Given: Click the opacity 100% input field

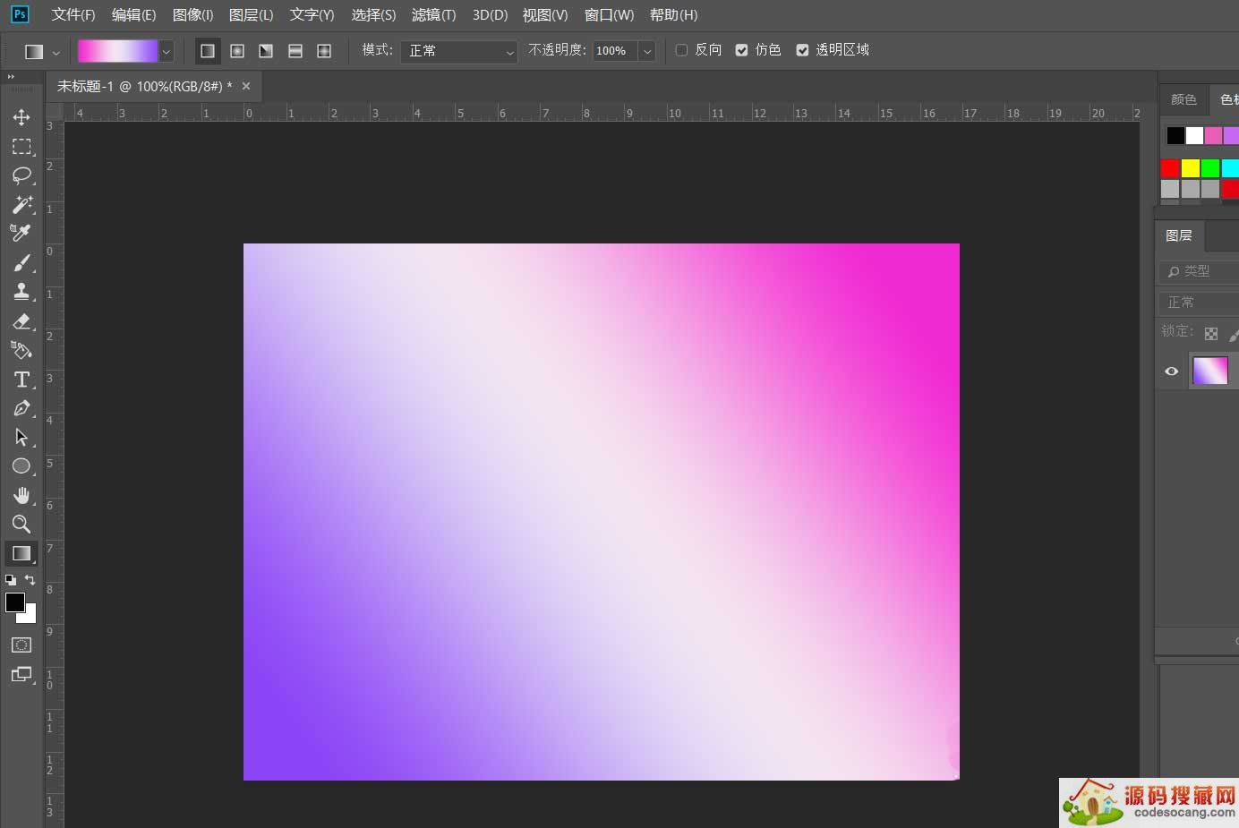Looking at the screenshot, I should pyautogui.click(x=615, y=51).
